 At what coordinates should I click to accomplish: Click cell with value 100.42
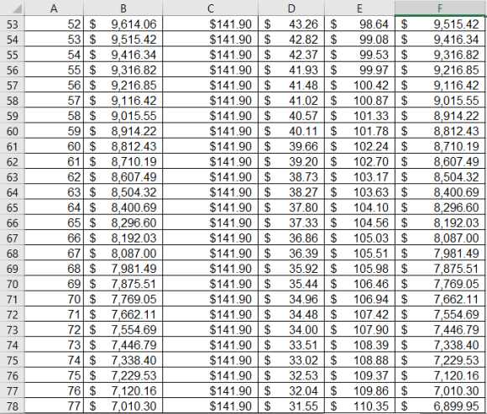point(359,85)
